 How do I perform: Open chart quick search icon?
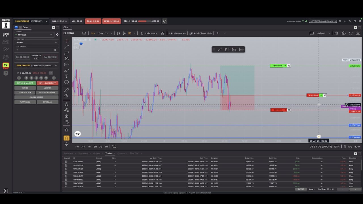point(336,33)
